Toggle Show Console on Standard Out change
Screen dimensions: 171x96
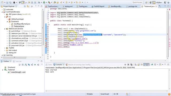(x=145, y=65)
